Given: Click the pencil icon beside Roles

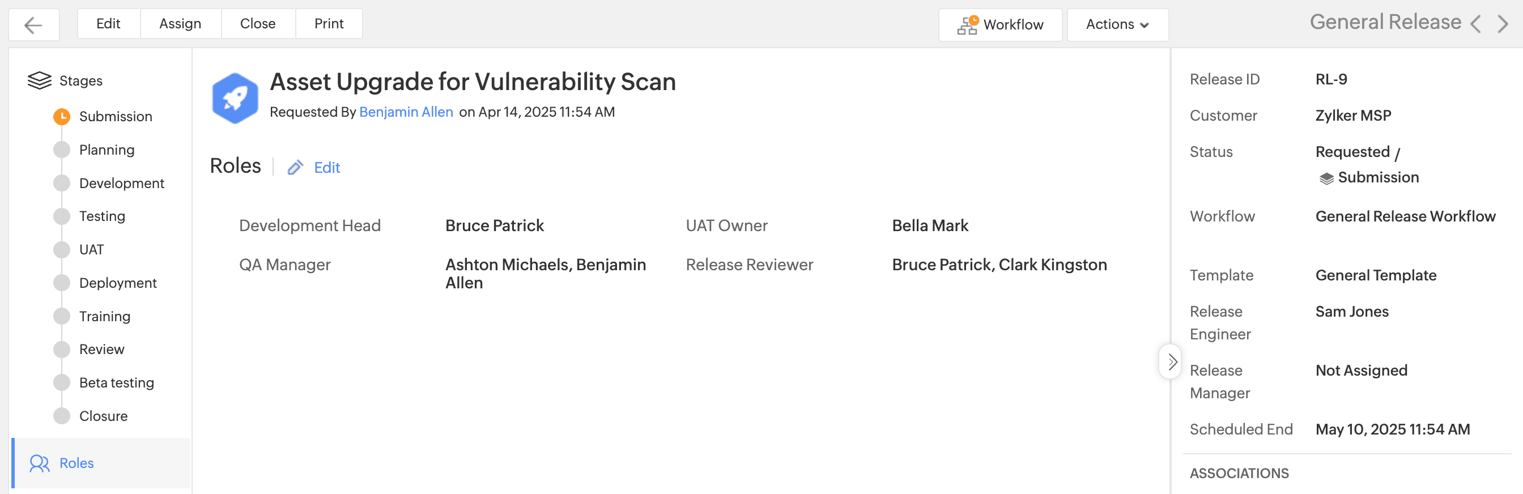Looking at the screenshot, I should [x=295, y=168].
